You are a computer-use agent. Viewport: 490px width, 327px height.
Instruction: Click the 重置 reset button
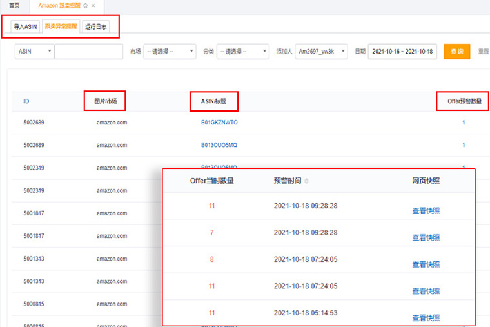point(483,52)
